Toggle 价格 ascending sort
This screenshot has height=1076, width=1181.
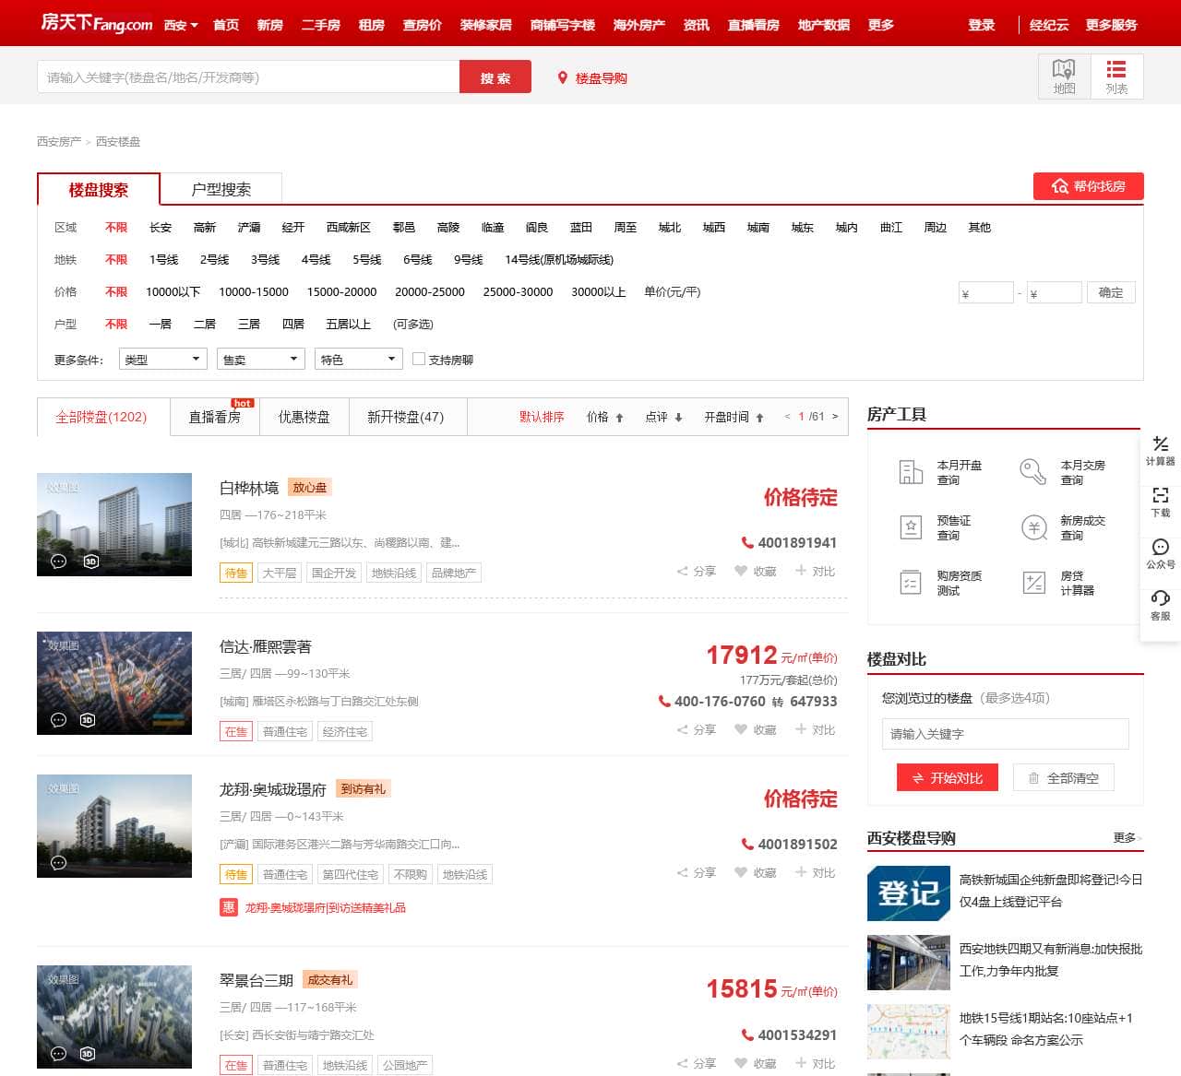click(603, 417)
